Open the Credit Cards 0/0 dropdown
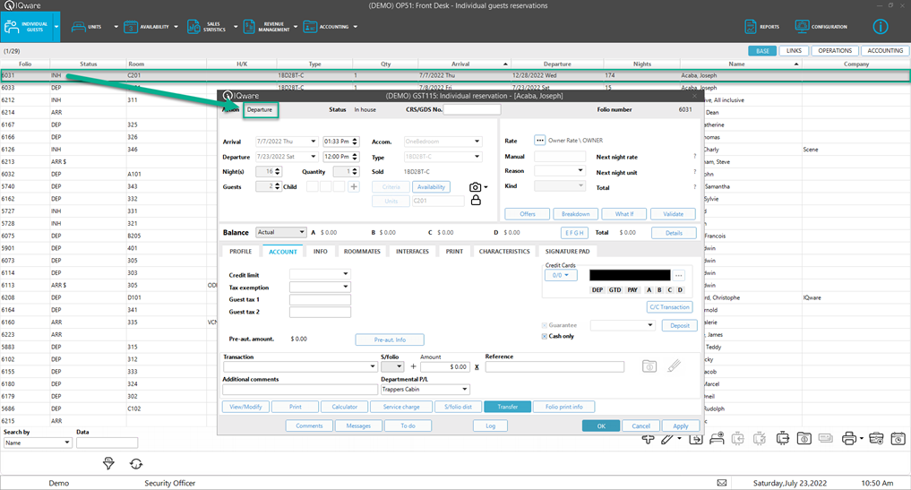This screenshot has height=490, width=911. (561, 276)
